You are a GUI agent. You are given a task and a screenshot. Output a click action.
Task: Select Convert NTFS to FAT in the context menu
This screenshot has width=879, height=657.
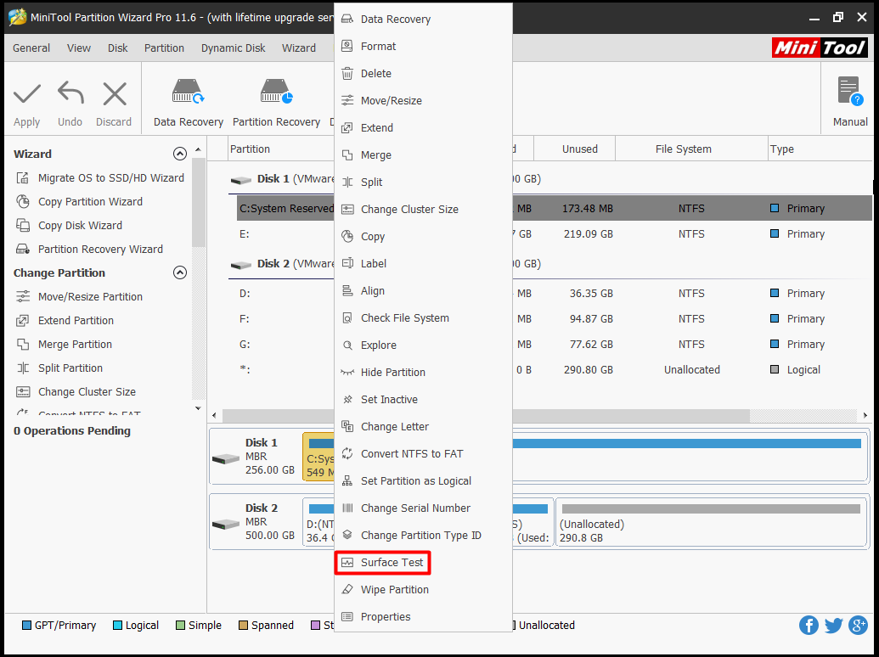(423, 453)
